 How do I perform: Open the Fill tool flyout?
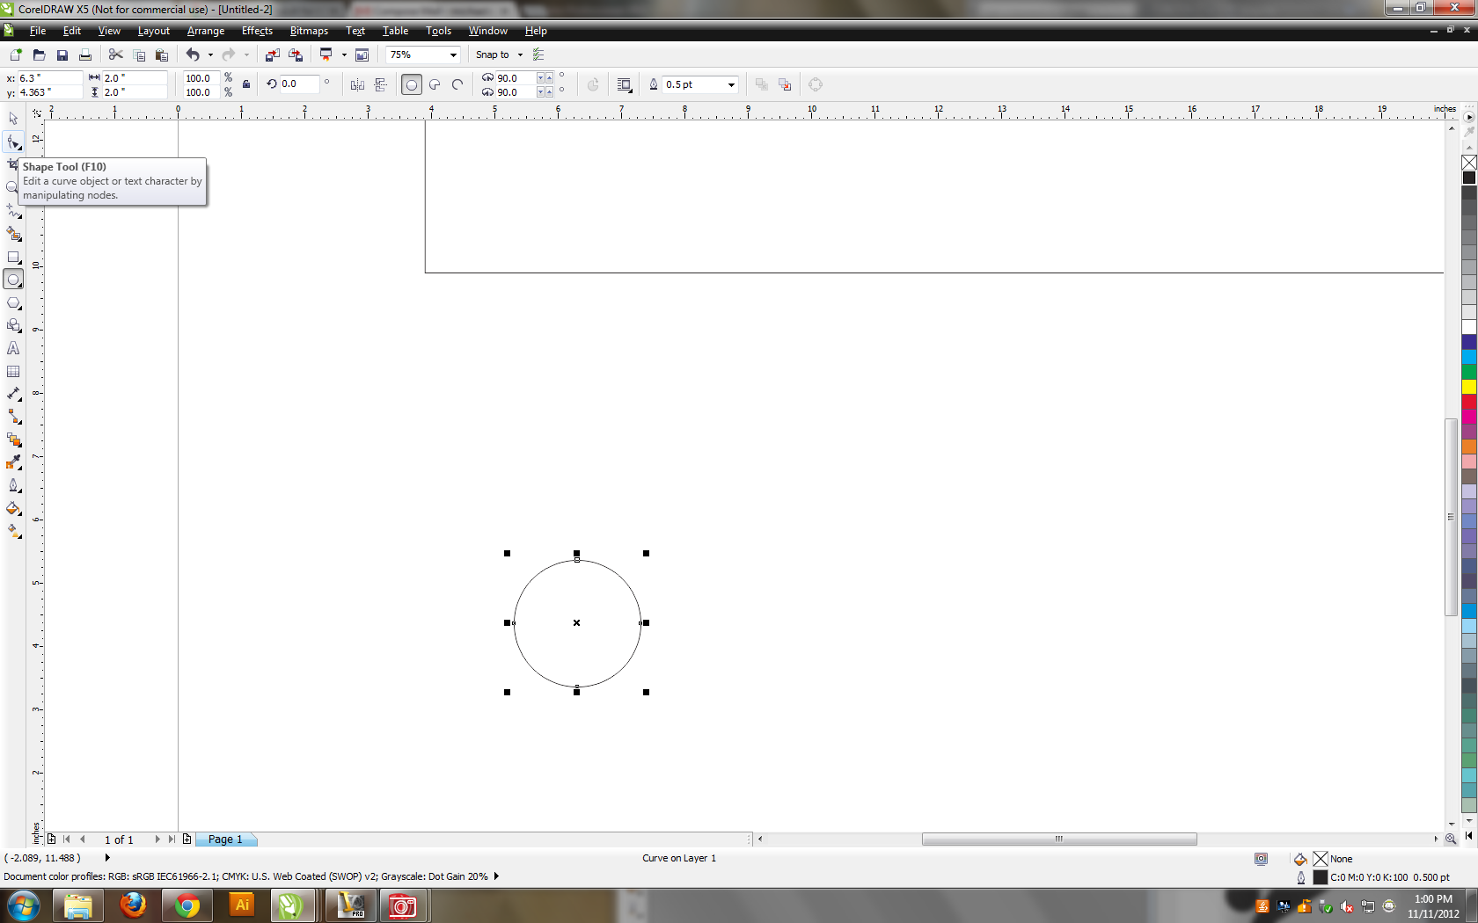(x=13, y=508)
